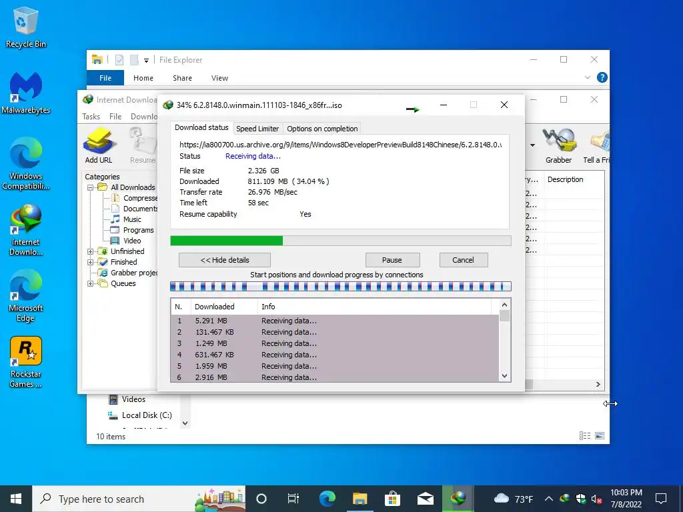
Task: Collapse the All Downloads tree node
Action: (x=90, y=187)
